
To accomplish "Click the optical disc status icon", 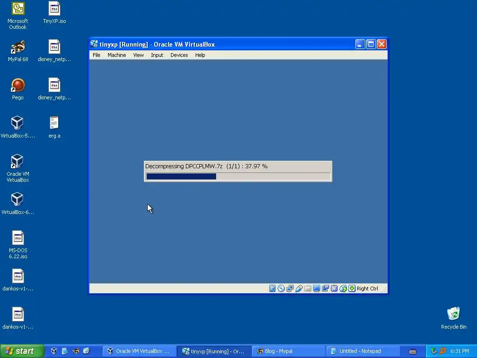I will [x=281, y=289].
